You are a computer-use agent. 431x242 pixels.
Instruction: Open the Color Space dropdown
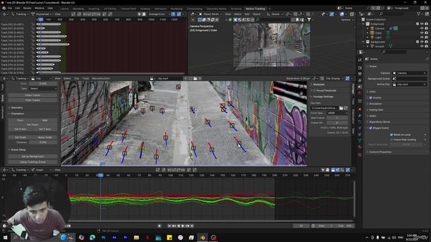tap(337, 113)
